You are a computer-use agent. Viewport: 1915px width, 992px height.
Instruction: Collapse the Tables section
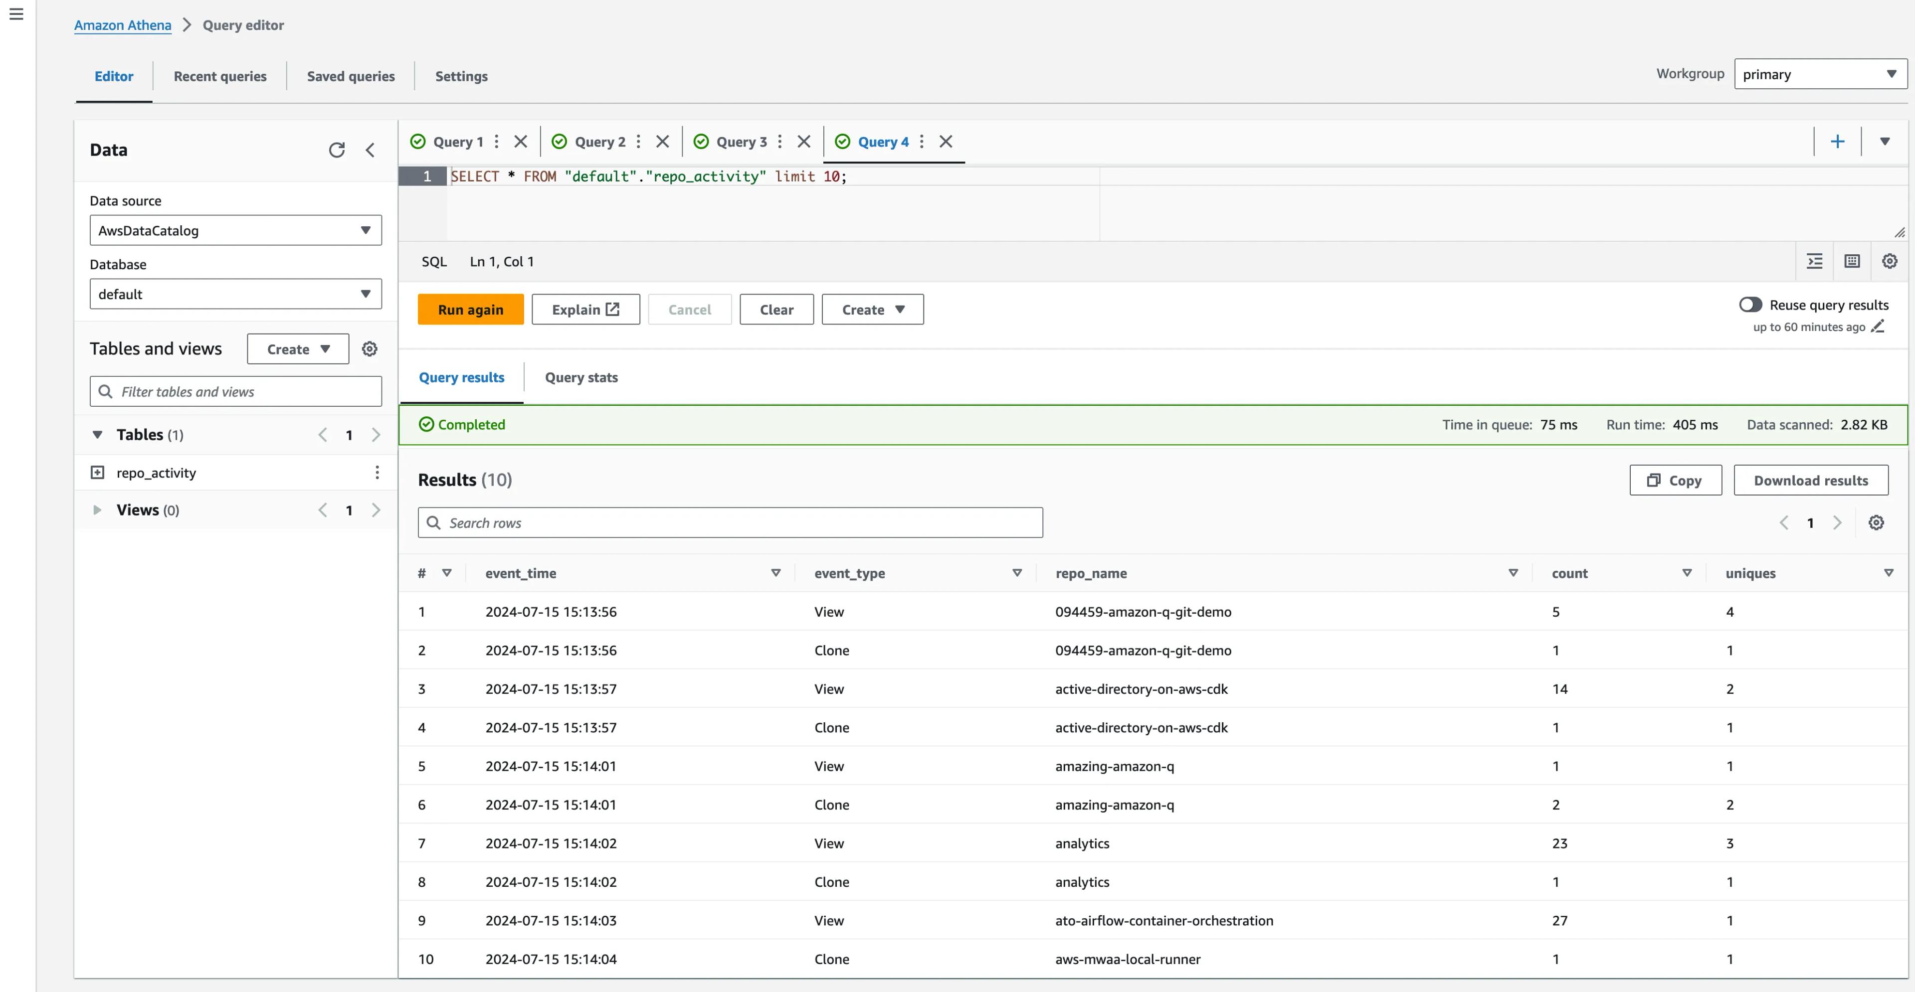97,435
